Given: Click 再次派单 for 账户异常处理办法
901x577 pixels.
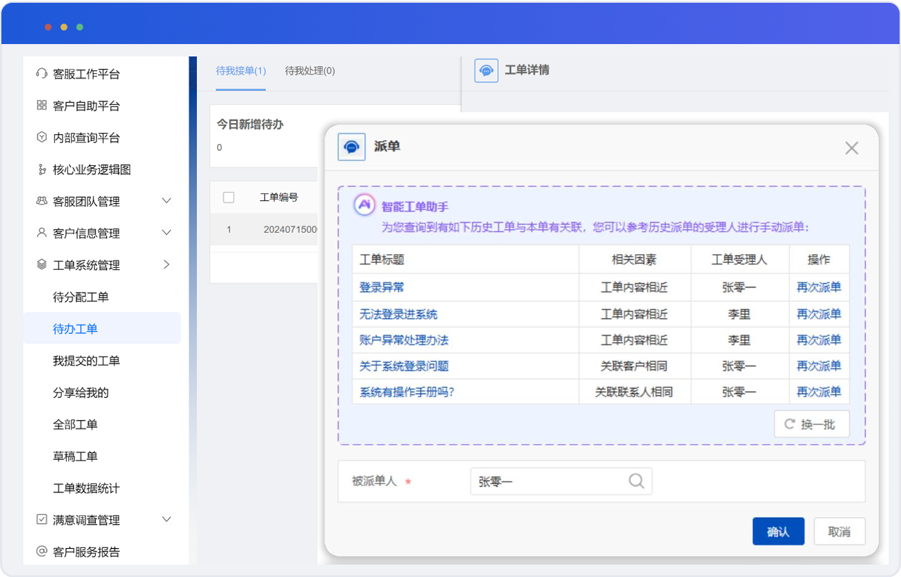Looking at the screenshot, I should pyautogui.click(x=819, y=339).
